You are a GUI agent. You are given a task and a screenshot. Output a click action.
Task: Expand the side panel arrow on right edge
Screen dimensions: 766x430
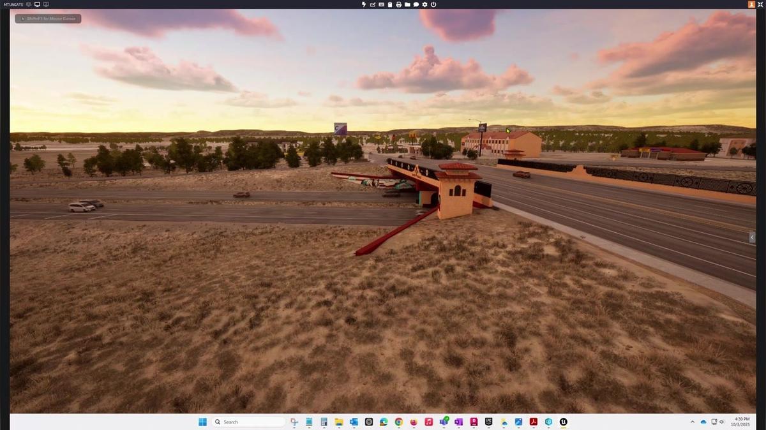point(752,237)
